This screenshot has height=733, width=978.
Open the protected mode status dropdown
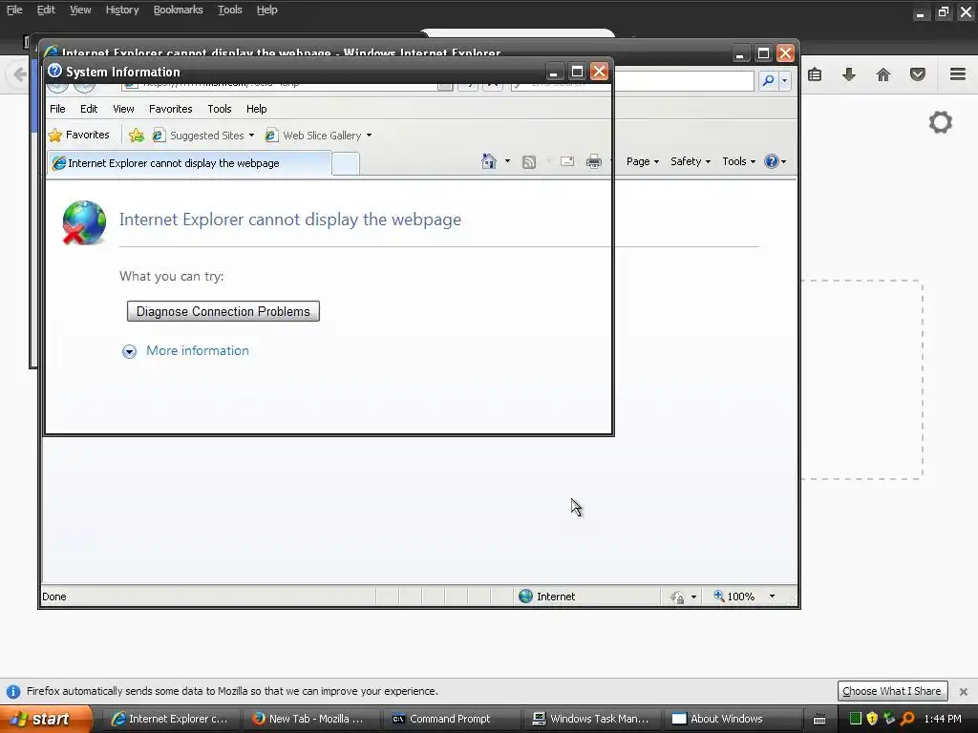693,597
